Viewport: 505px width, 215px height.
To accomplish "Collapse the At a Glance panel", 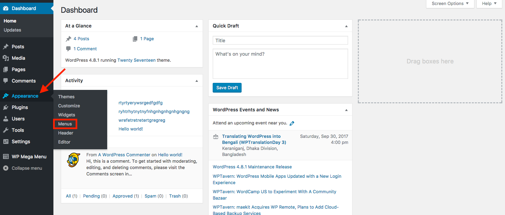I will [197, 26].
